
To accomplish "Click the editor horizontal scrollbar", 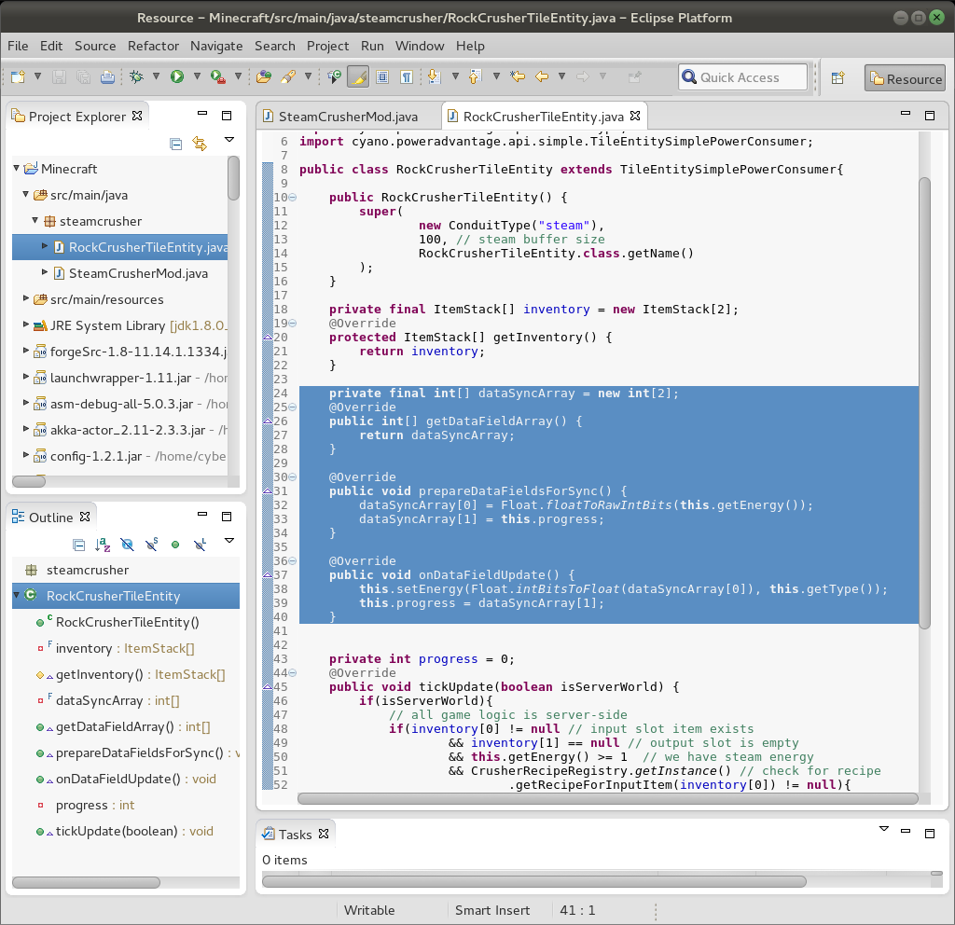I will tap(607, 798).
